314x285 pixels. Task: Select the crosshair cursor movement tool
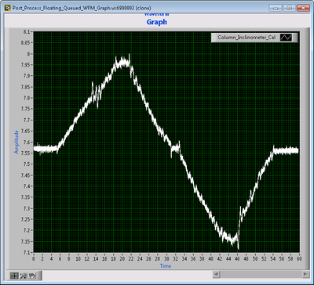[14, 276]
